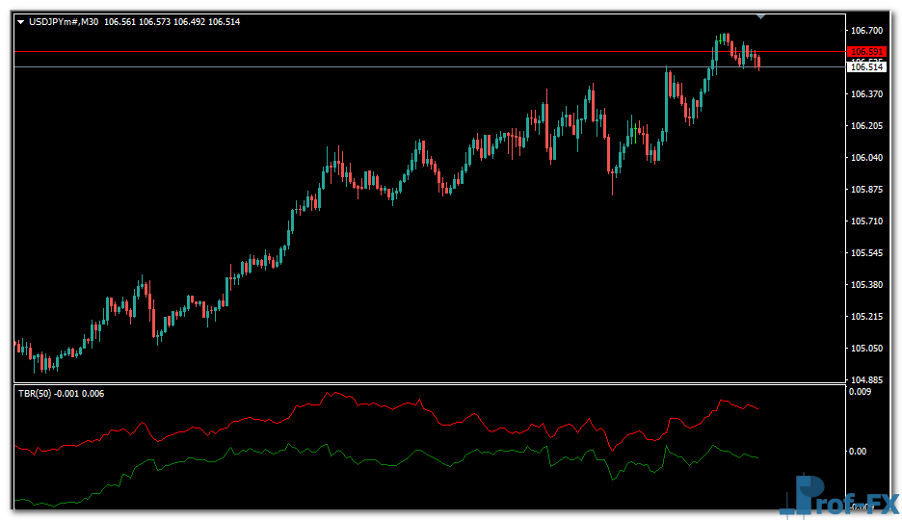Select the green TBR indicator line

click(385, 455)
